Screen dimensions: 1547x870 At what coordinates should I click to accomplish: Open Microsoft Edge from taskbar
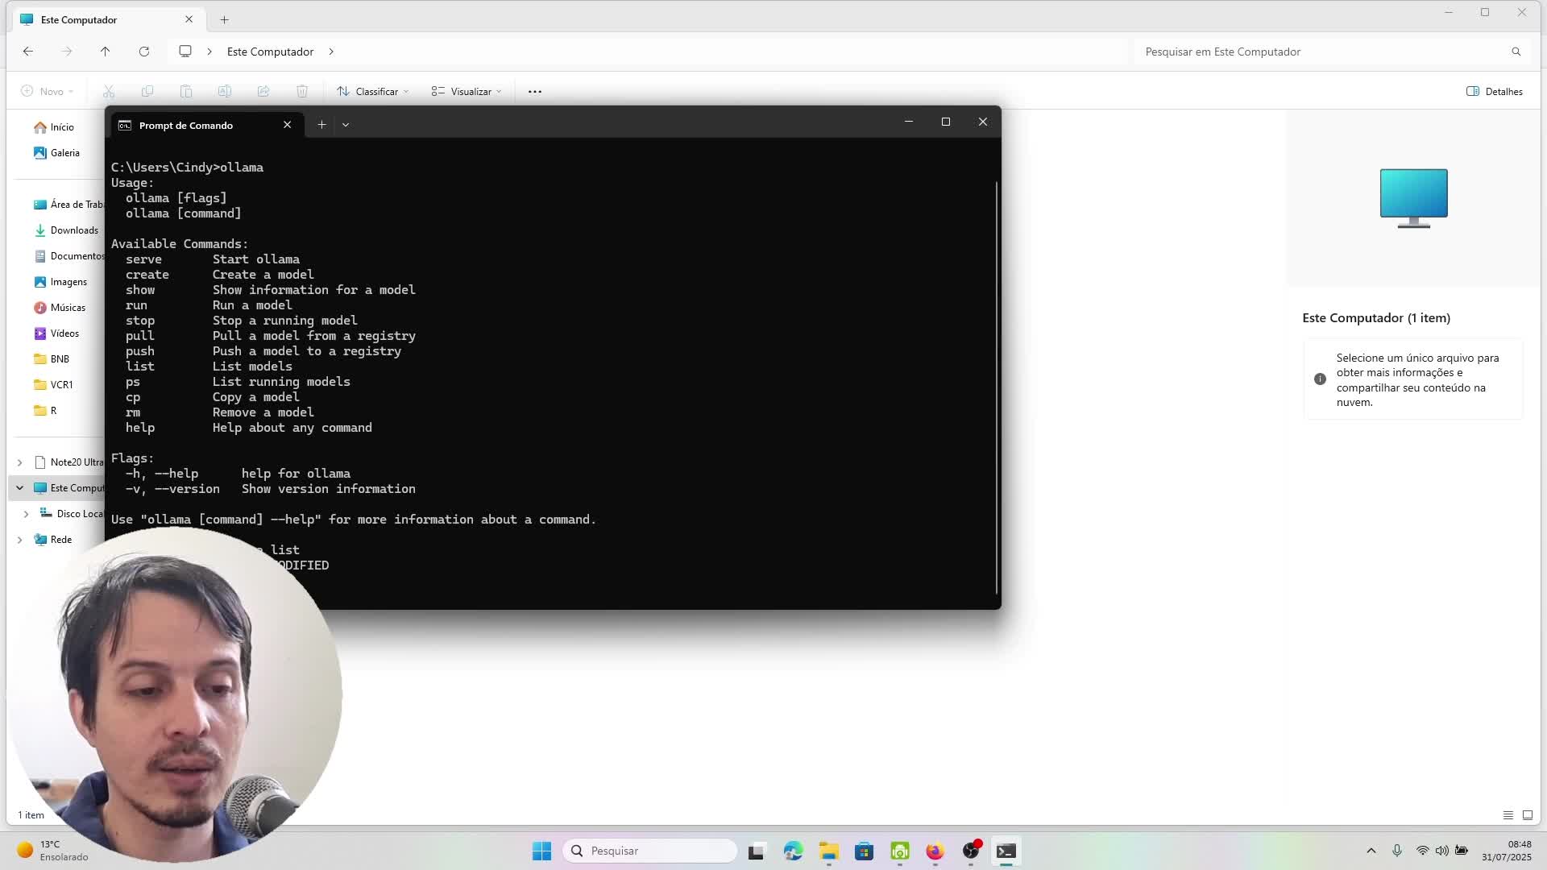click(x=793, y=851)
